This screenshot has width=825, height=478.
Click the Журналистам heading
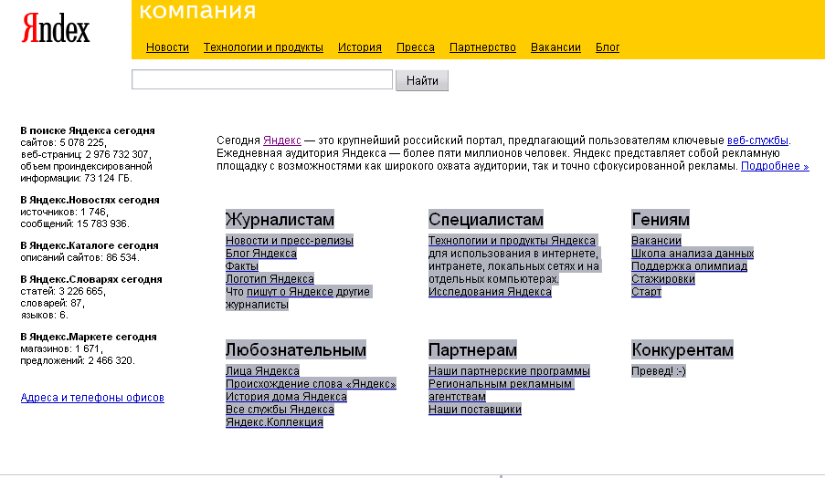tap(280, 220)
